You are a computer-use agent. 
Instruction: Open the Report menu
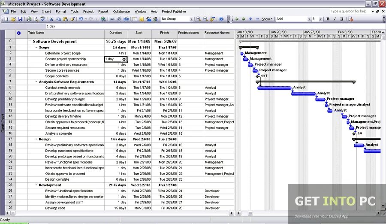[103, 12]
